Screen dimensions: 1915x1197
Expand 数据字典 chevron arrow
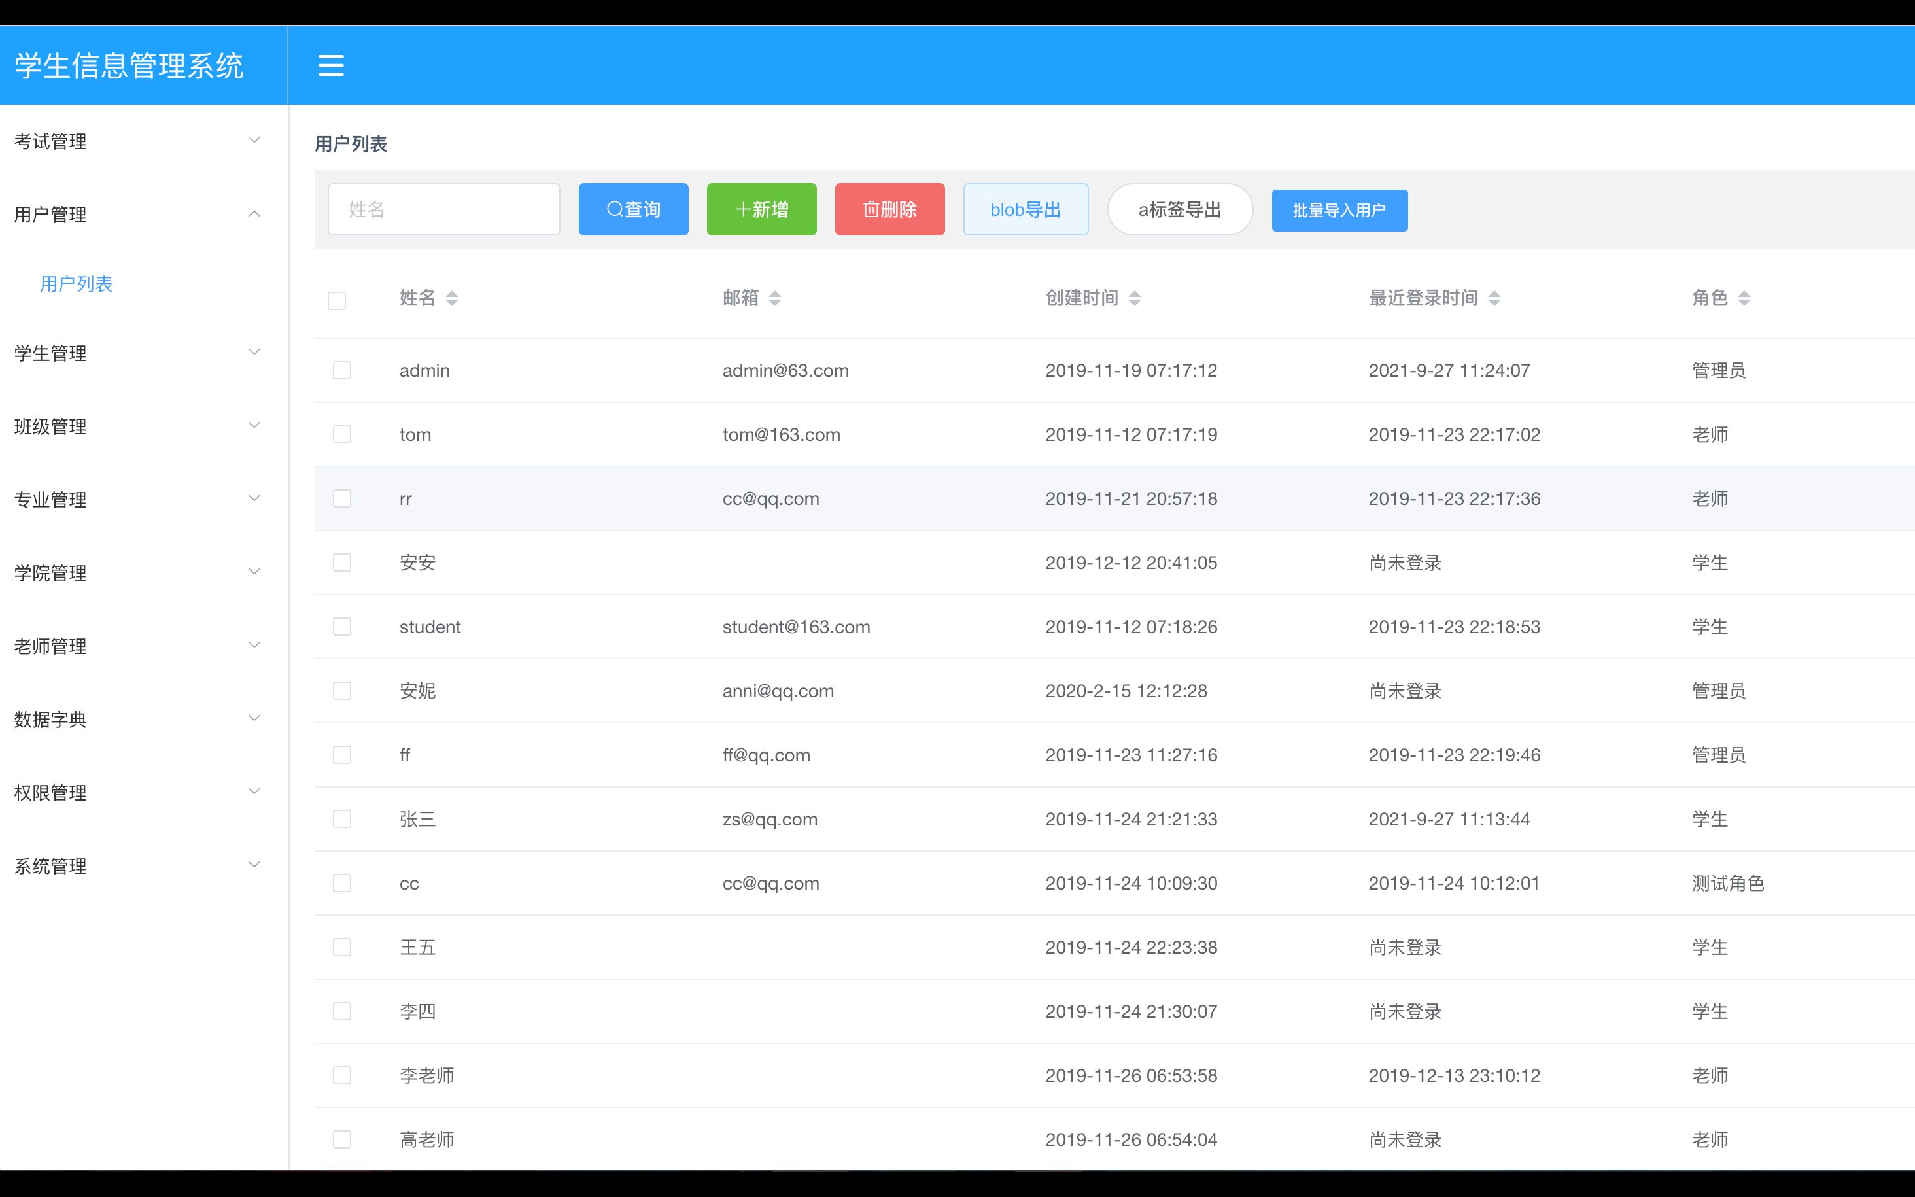tap(254, 719)
